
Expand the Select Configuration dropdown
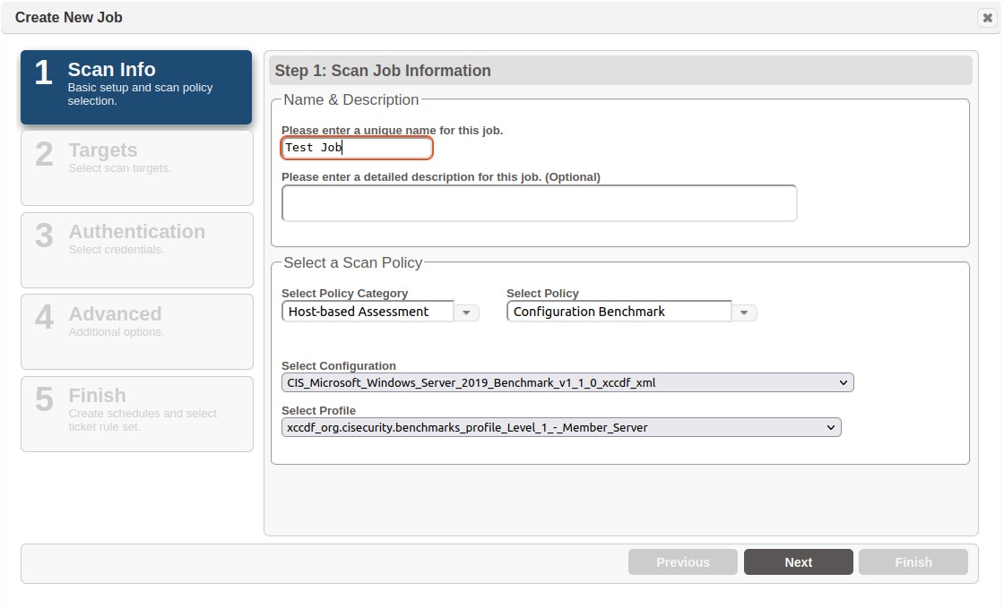coord(567,382)
